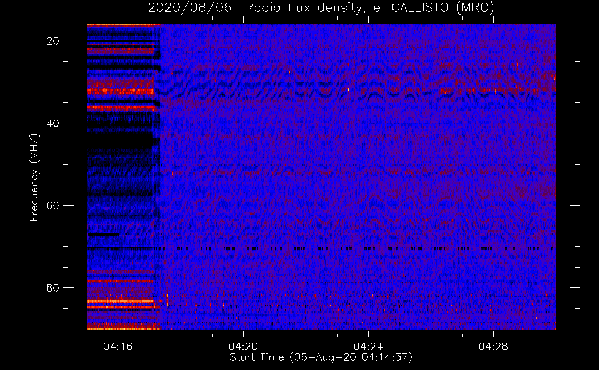Click the 20 MHz frequency tick label
Image resolution: width=599 pixels, height=370 pixels.
pos(53,41)
